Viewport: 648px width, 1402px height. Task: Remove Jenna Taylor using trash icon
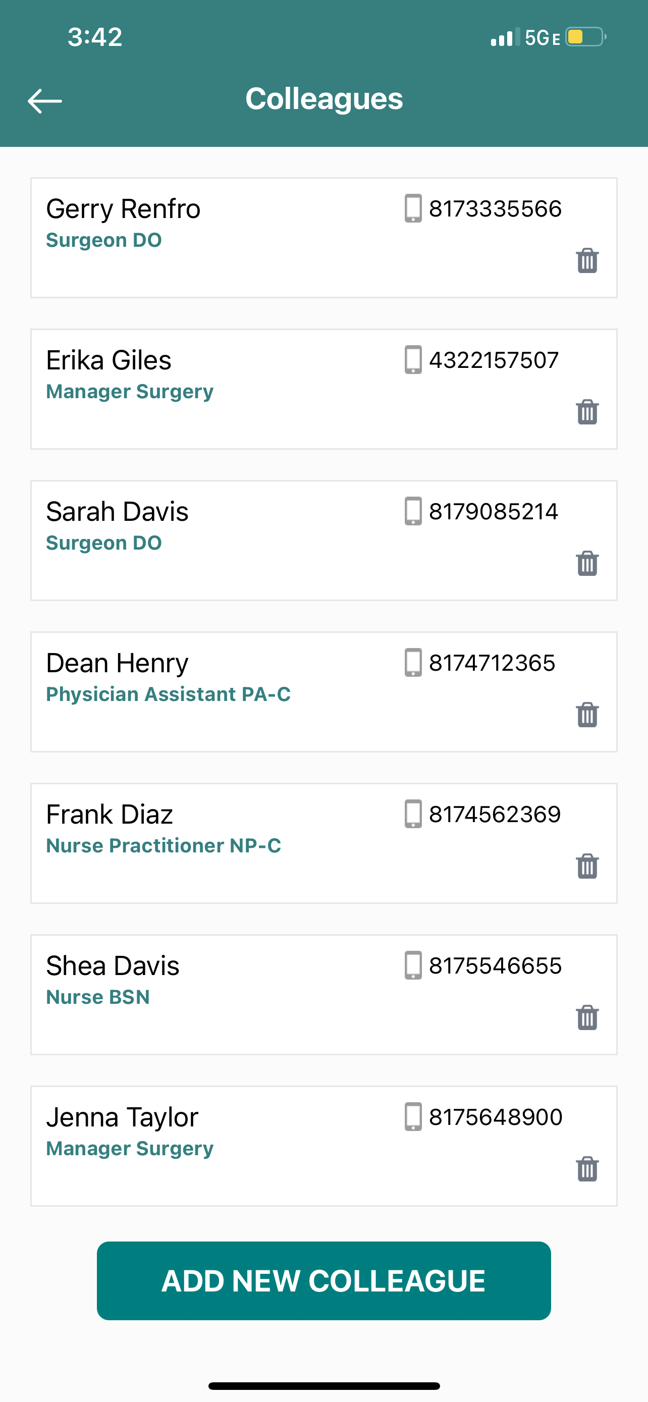[x=587, y=1168]
